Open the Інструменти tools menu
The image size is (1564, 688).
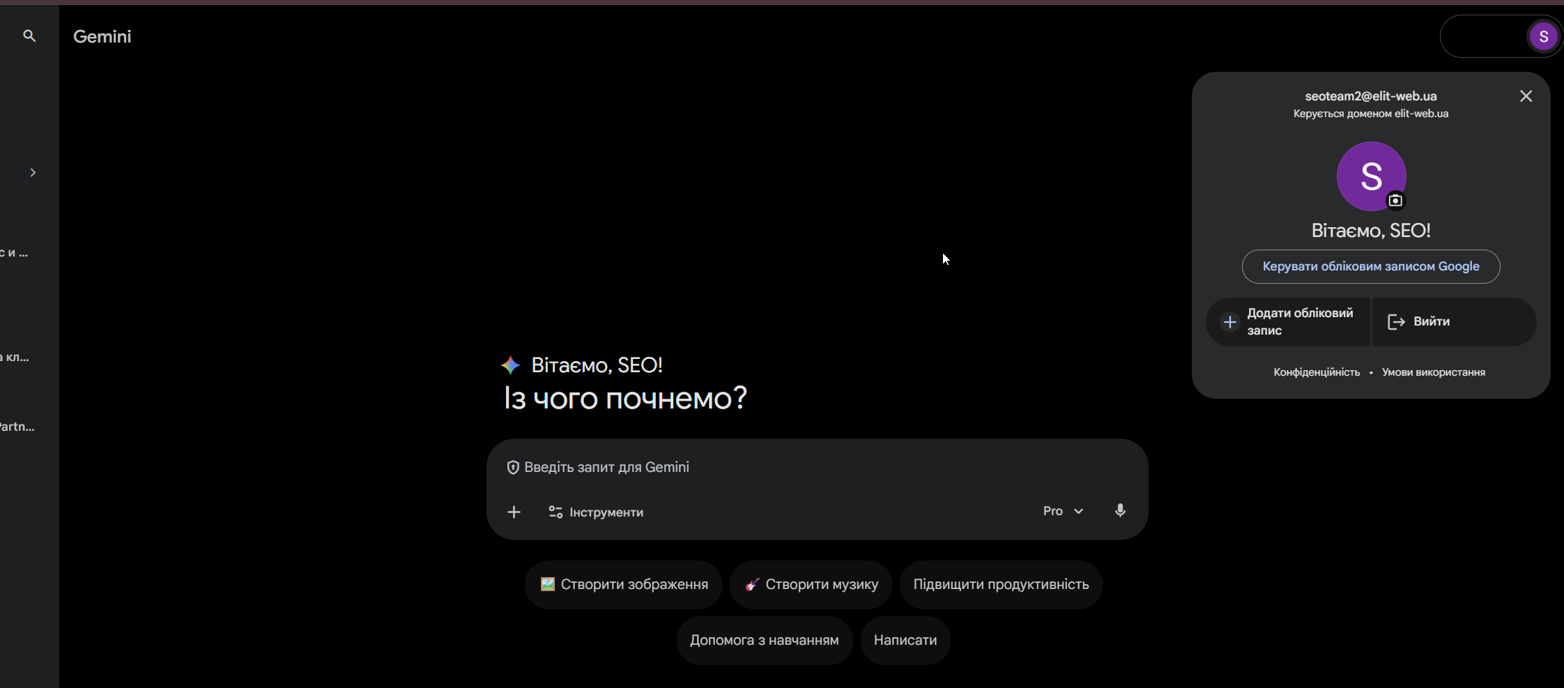pyautogui.click(x=596, y=512)
